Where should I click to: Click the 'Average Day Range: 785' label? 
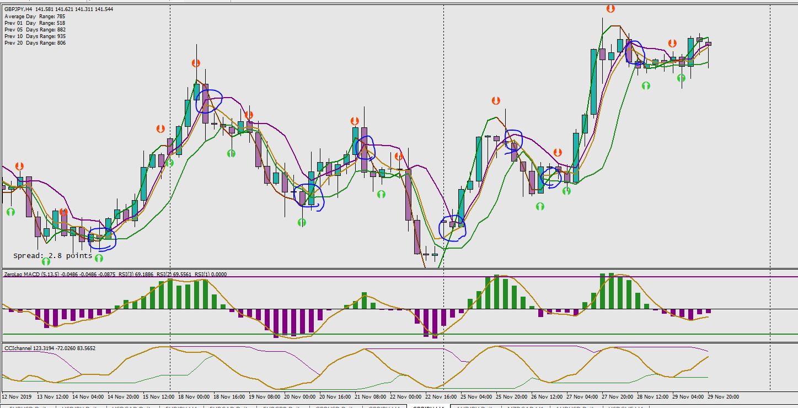point(35,17)
